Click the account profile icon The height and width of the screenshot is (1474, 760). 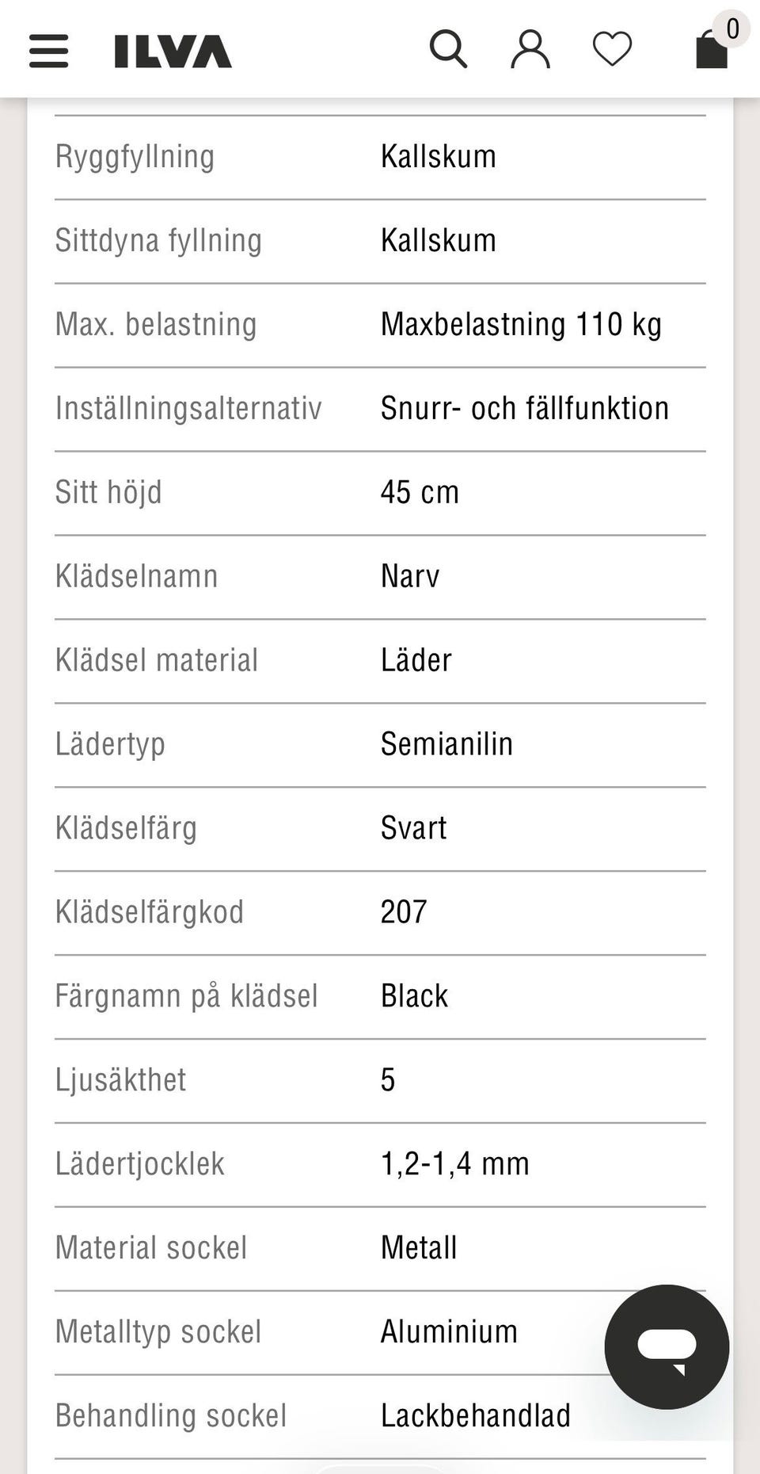(530, 49)
